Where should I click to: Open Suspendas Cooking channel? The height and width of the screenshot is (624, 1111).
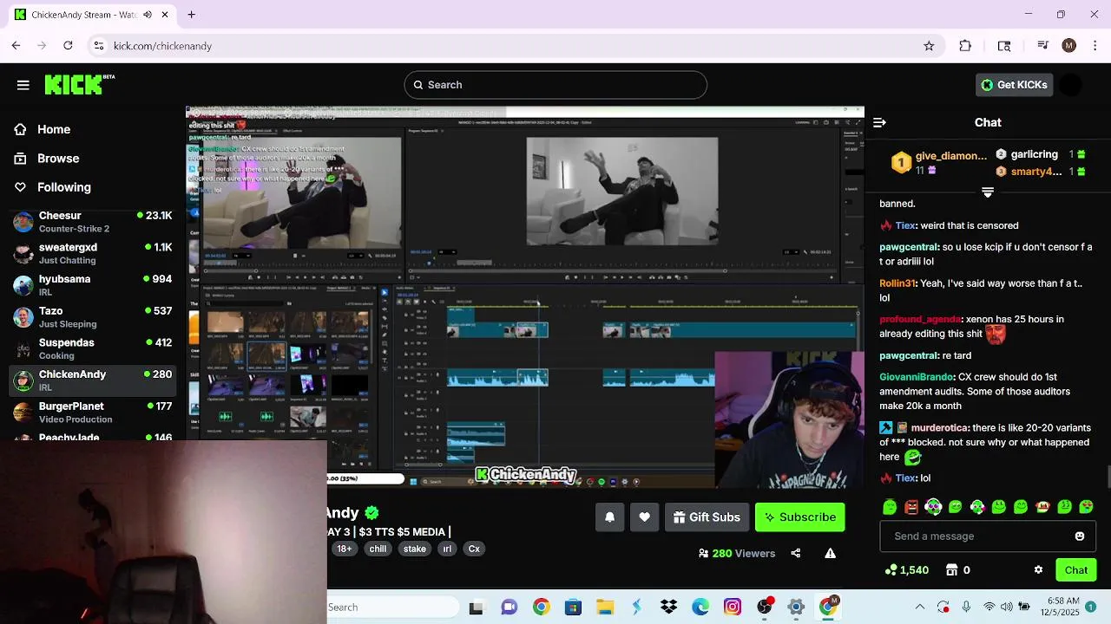coord(93,348)
